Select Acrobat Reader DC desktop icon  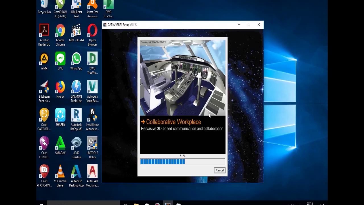44,35
